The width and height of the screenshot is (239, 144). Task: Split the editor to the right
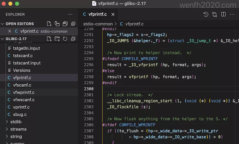pyautogui.click(x=223, y=14)
